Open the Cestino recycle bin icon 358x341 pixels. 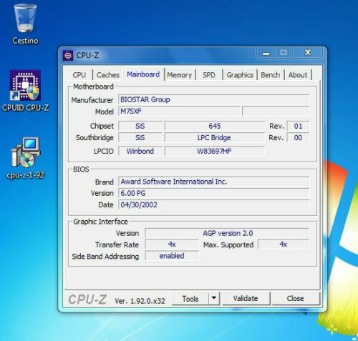(x=25, y=24)
